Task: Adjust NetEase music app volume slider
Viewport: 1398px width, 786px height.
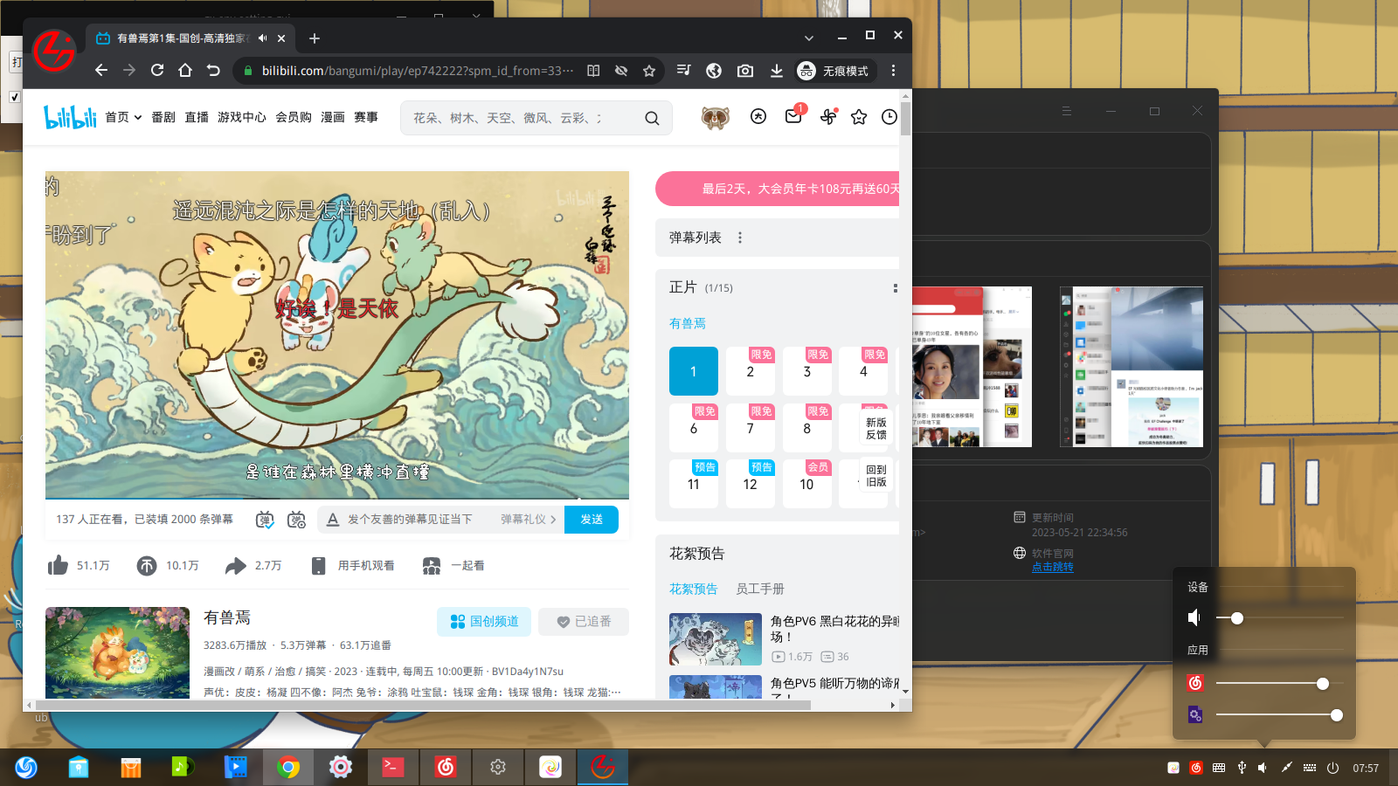Action: tap(1279, 684)
